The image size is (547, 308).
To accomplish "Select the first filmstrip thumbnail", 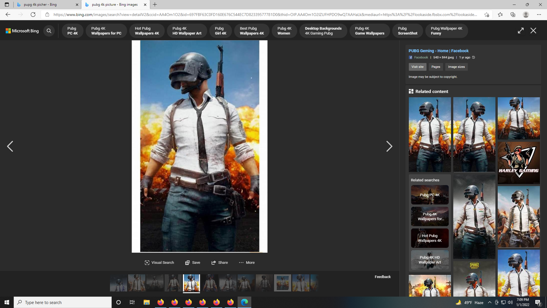I will coord(119,283).
